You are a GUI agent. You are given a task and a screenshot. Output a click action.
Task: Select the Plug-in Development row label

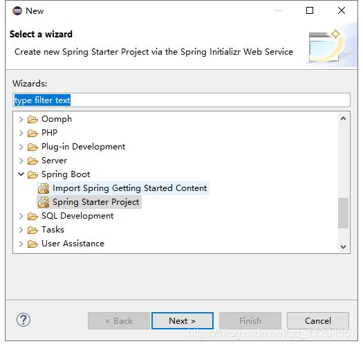coord(84,147)
